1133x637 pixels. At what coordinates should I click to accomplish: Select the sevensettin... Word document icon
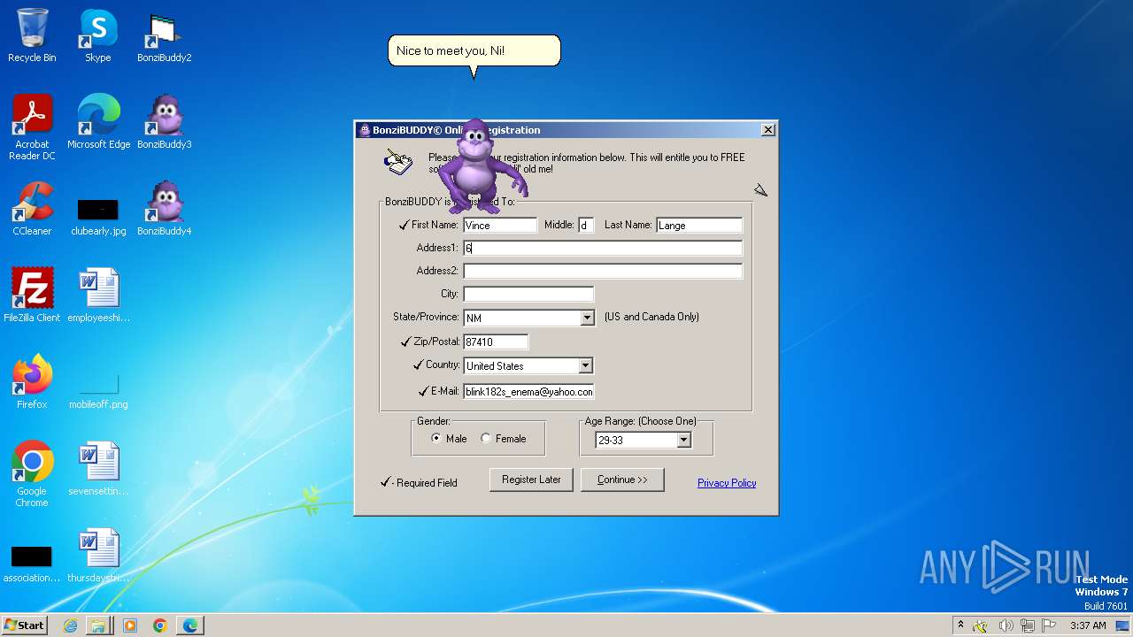tap(98, 469)
